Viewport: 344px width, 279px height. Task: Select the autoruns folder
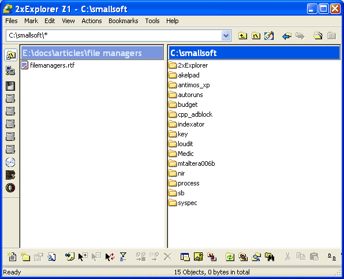[x=186, y=95]
